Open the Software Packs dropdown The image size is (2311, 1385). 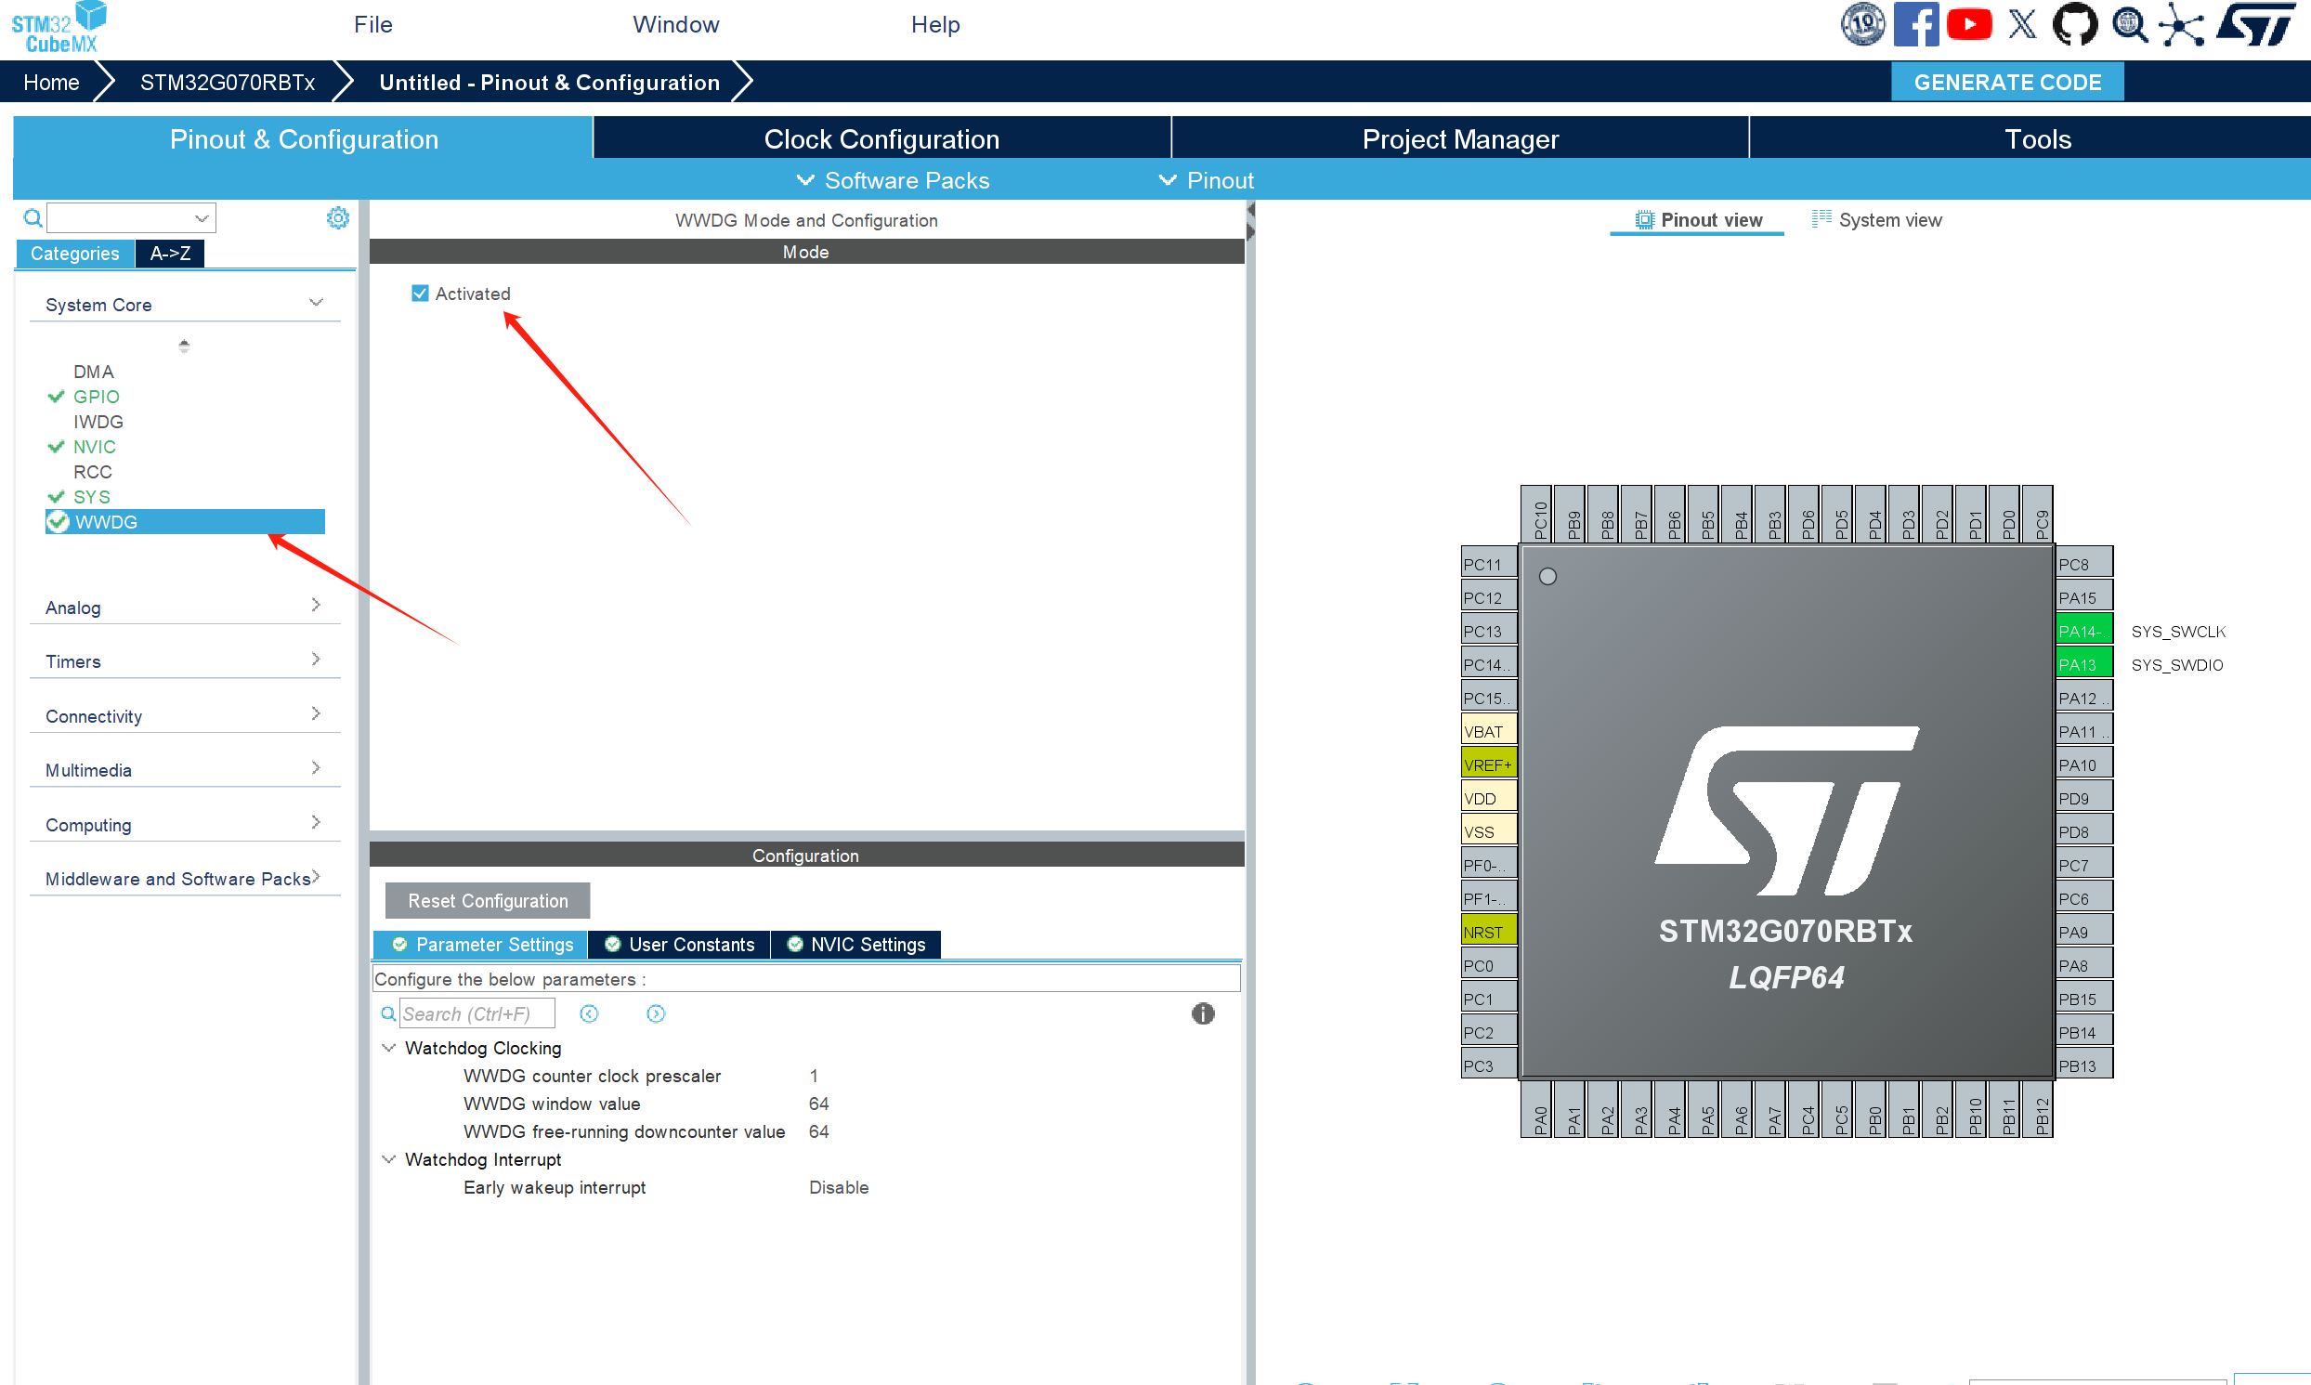pyautogui.click(x=893, y=180)
